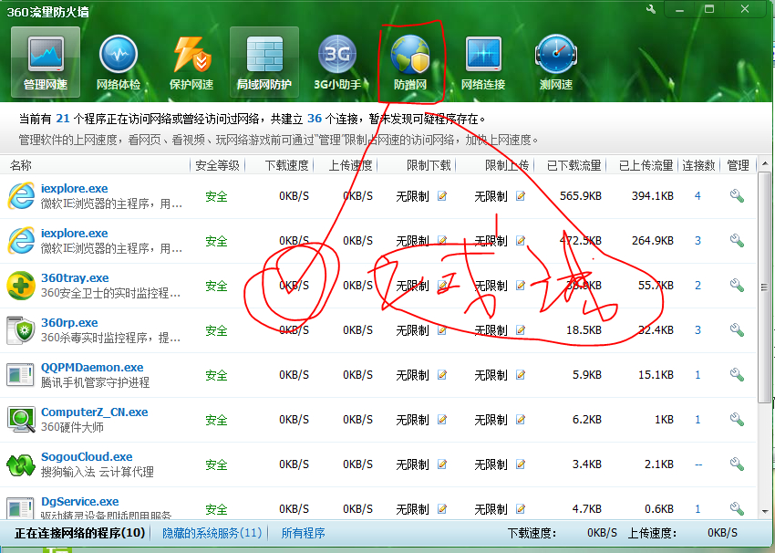775x553 pixels.
Task: Open the 防蹭网 globe shield icon
Action: 409,62
